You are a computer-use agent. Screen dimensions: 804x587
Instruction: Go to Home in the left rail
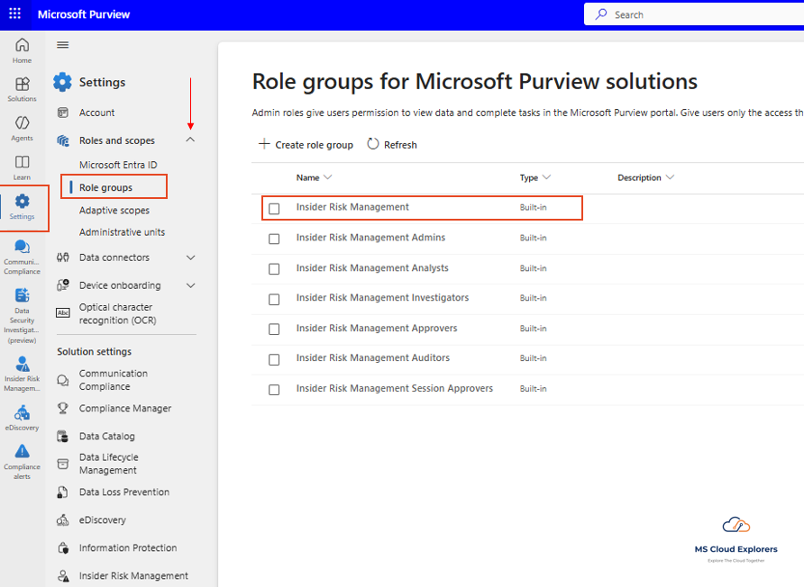click(22, 50)
